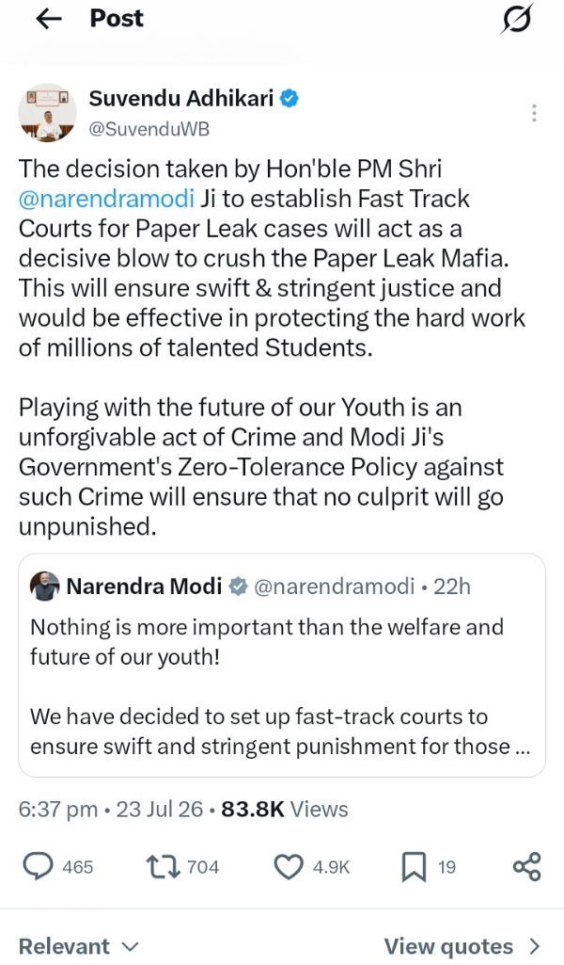
Task: Tap Narendra Modi's name in quoted post
Action: click(144, 586)
